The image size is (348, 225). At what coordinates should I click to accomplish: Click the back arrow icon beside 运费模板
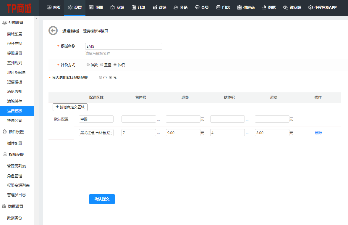point(53,30)
